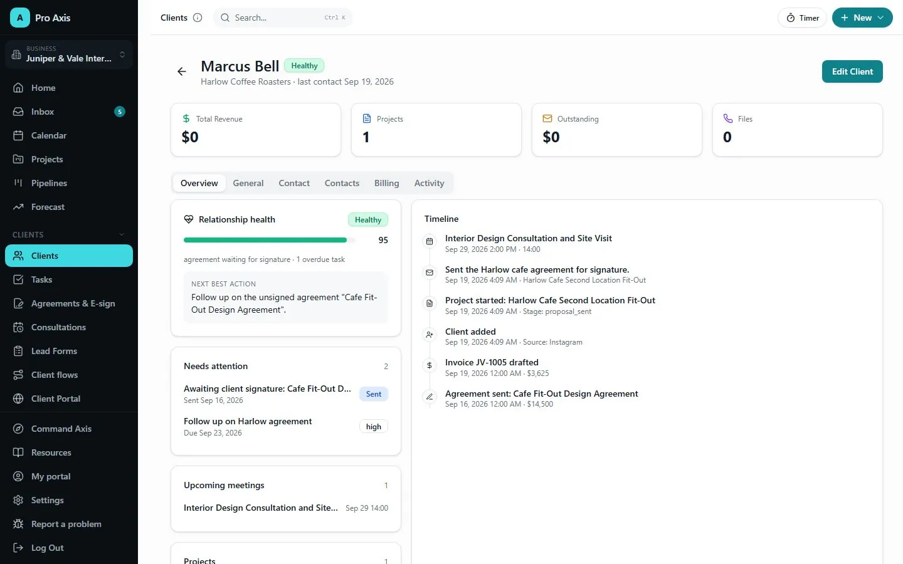Select Clients in the sidebar
Viewport: 903px width, 564px height.
pos(69,256)
